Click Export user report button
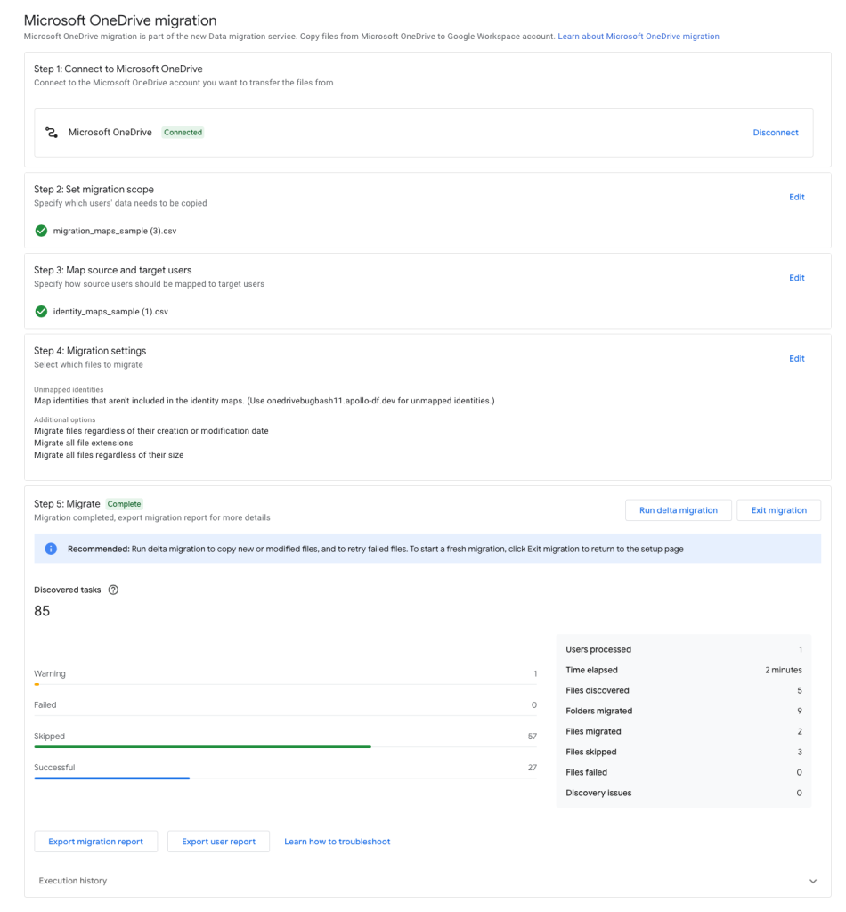This screenshot has height=912, width=846. [218, 842]
